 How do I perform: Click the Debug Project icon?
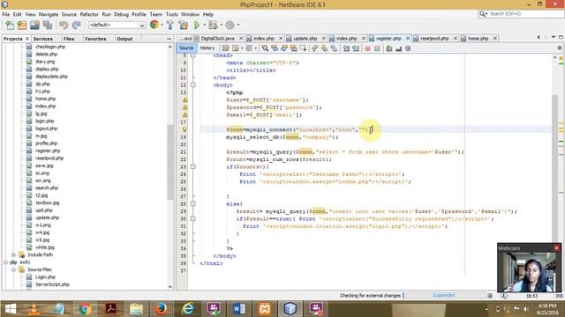[x=213, y=25]
